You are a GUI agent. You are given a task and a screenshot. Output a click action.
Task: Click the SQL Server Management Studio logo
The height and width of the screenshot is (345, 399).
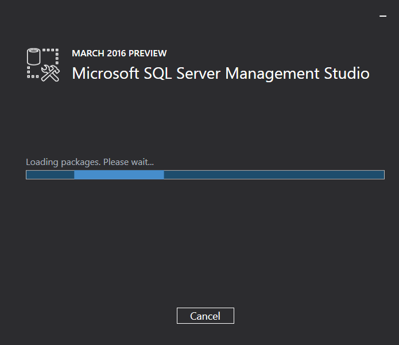point(43,65)
